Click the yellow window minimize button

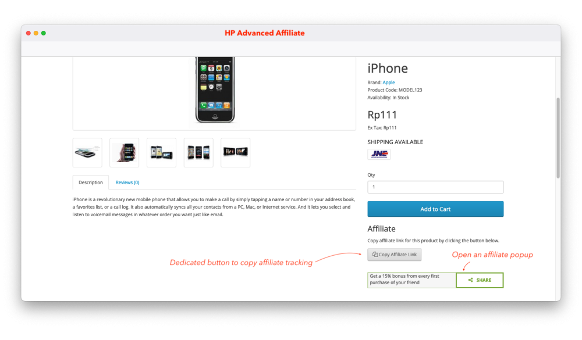(36, 33)
